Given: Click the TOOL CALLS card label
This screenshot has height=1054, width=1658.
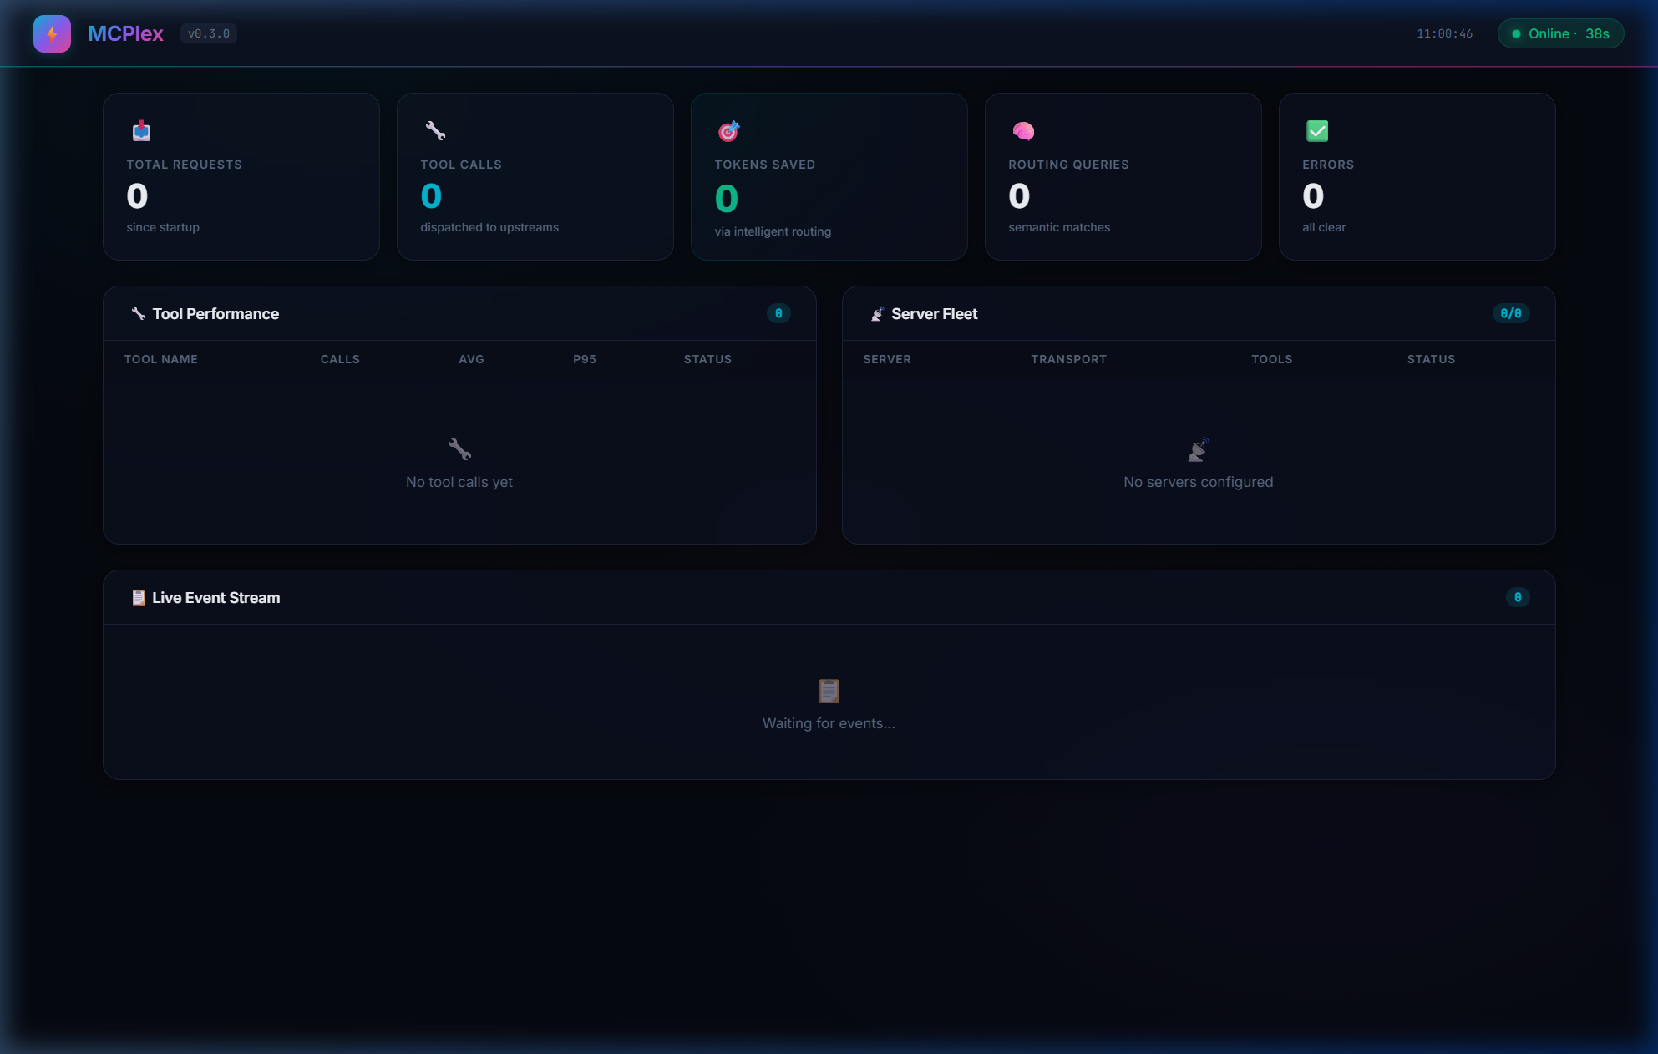Looking at the screenshot, I should 461,165.
